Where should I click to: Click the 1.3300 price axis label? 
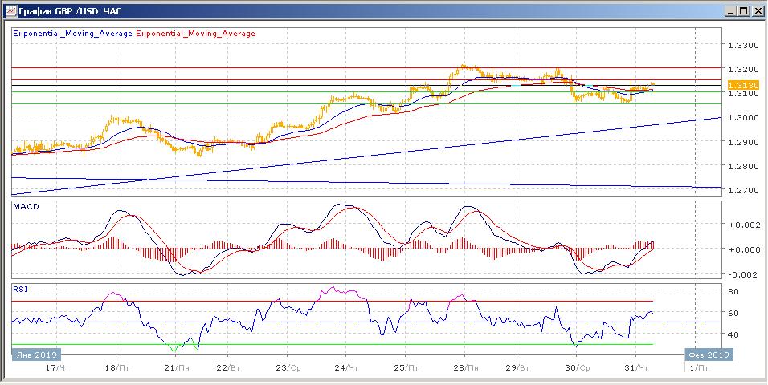click(x=741, y=45)
